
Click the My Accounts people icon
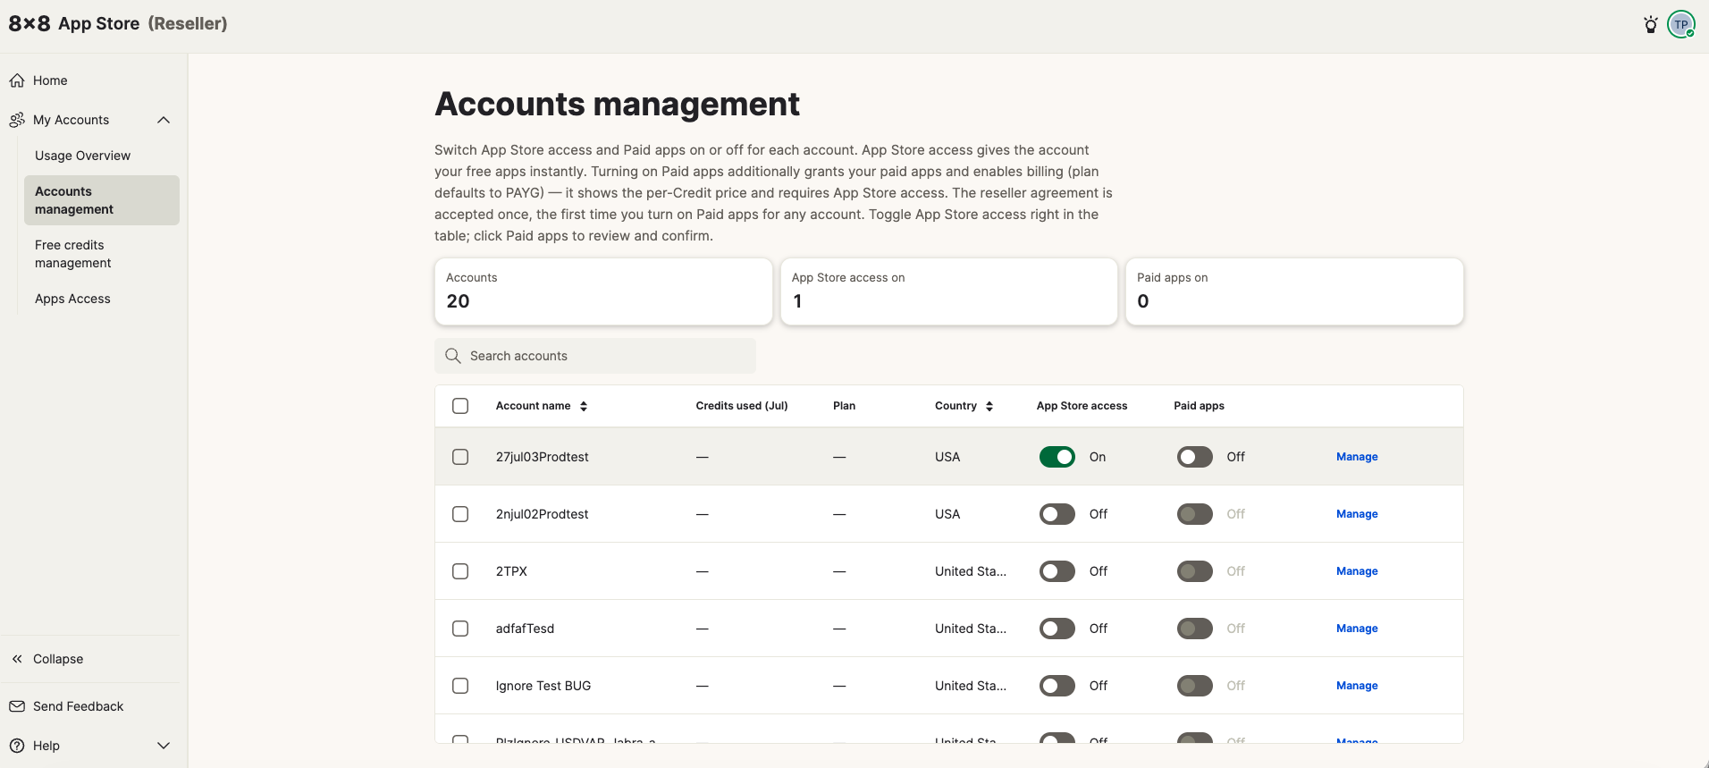[17, 120]
